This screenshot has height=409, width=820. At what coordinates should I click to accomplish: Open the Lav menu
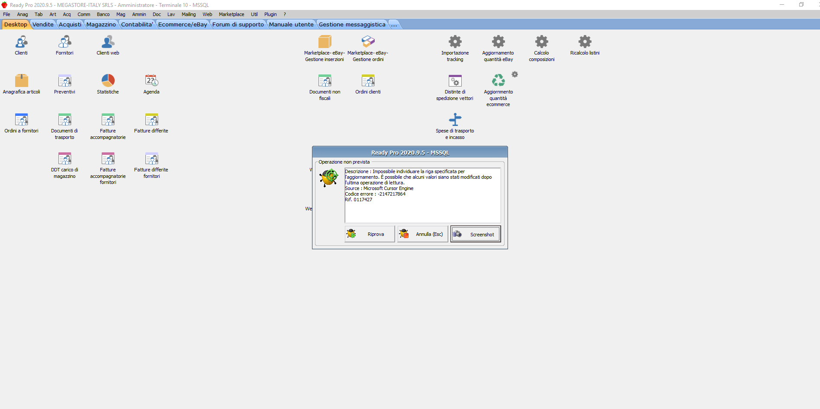171,14
